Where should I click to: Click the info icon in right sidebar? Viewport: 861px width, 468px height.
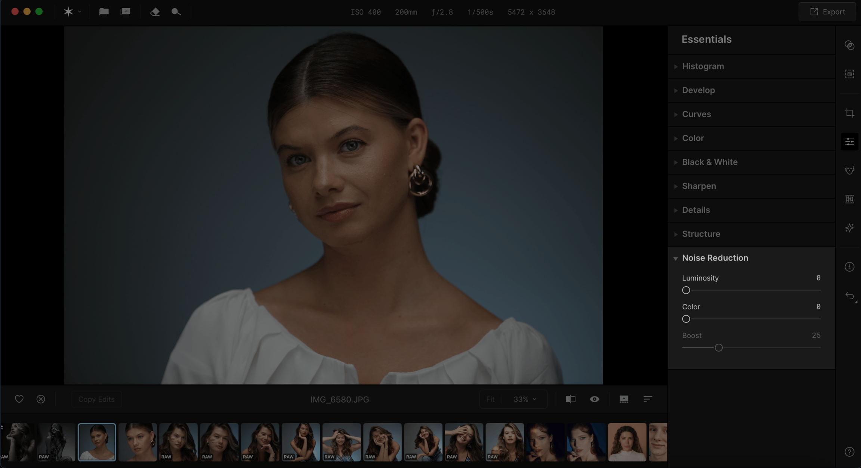click(849, 267)
